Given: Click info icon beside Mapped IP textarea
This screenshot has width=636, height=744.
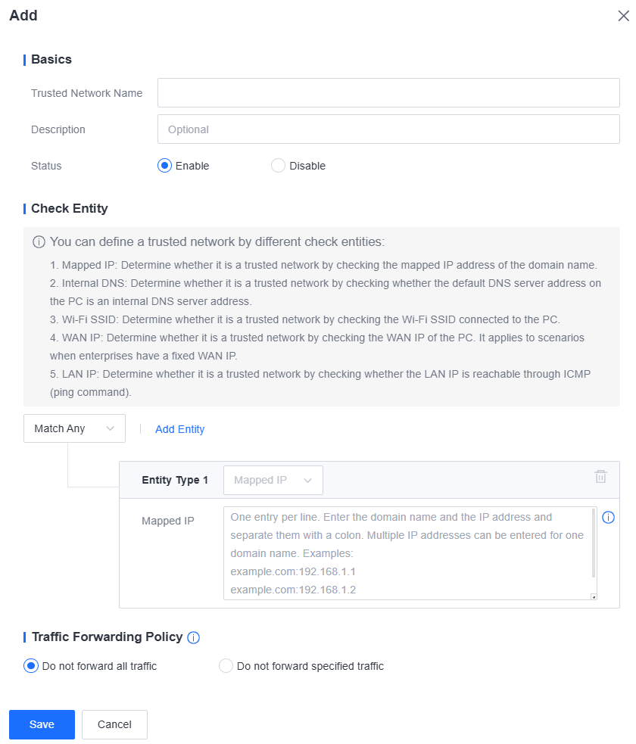Looking at the screenshot, I should click(x=608, y=517).
